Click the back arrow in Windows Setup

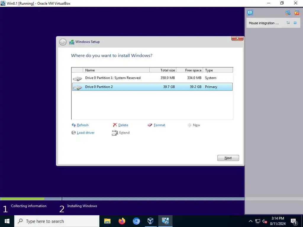[63, 42]
